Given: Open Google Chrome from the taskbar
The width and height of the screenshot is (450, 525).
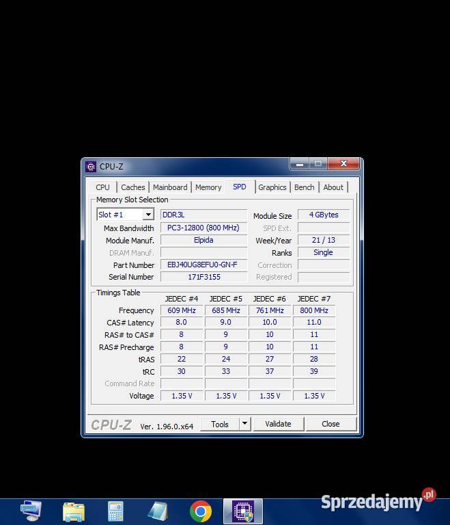Looking at the screenshot, I should point(200,511).
